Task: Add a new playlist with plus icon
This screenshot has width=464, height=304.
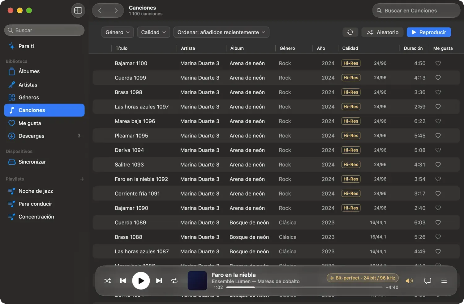Action: click(82, 179)
